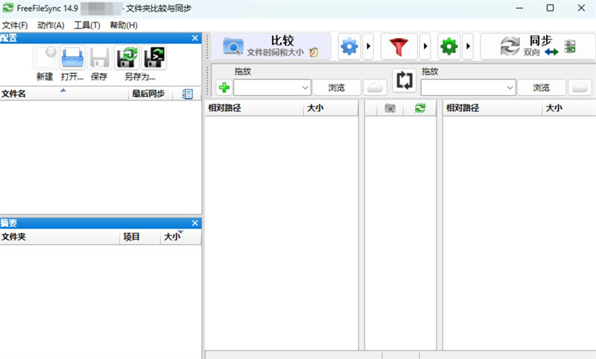Click the 比较 (Compare) button
Viewport: 596px width, 359px height.
point(270,46)
